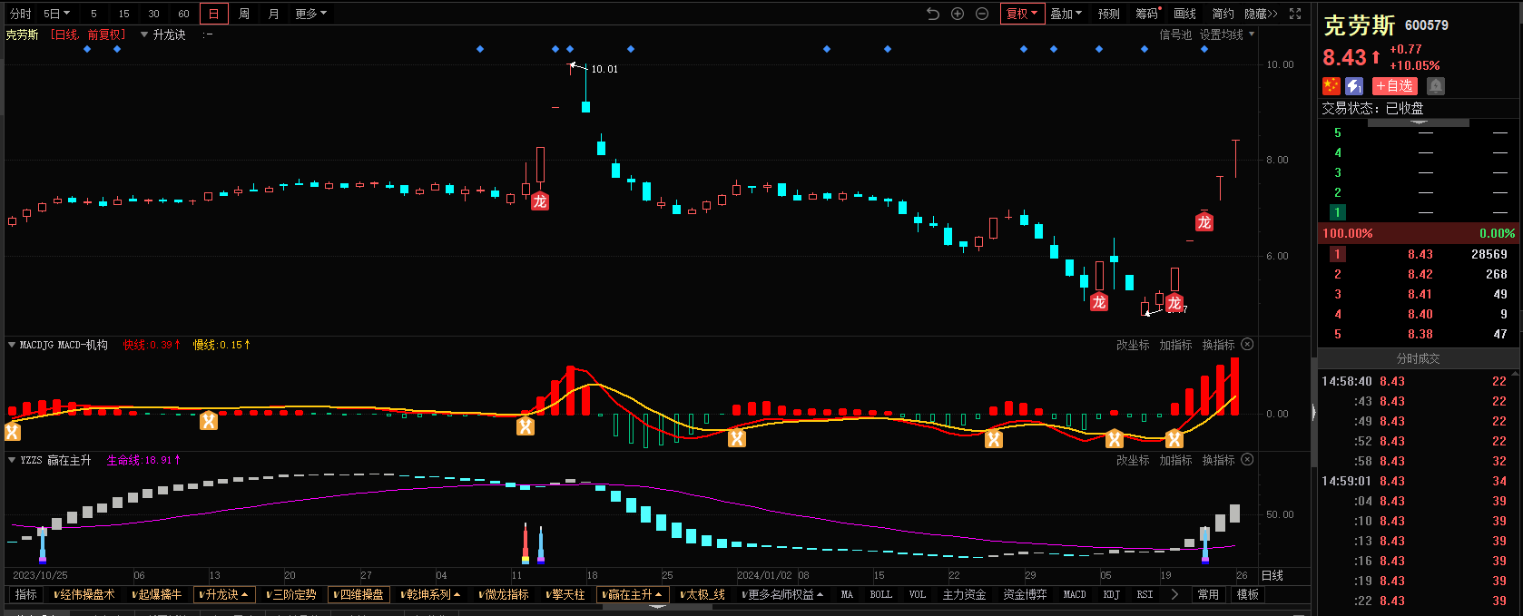Enter fullscreen using the expand icon
Screen dimensions: 1523x616
1295,14
